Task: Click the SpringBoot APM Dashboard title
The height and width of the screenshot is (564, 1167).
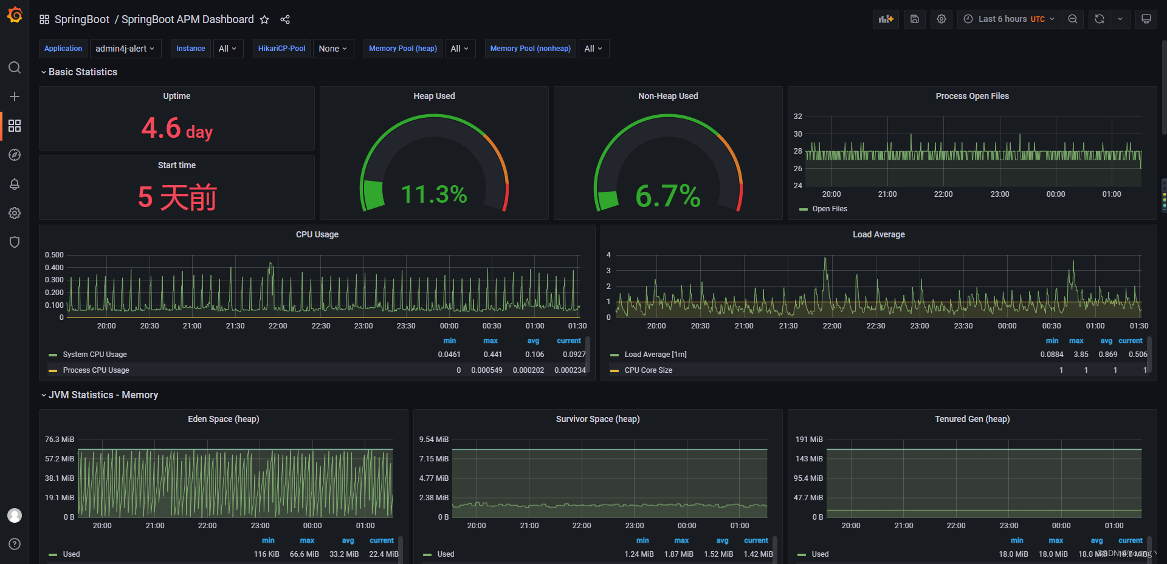Action: pos(188,19)
